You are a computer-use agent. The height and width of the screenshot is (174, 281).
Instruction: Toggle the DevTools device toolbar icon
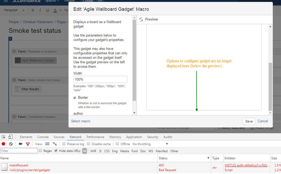pos(11,137)
